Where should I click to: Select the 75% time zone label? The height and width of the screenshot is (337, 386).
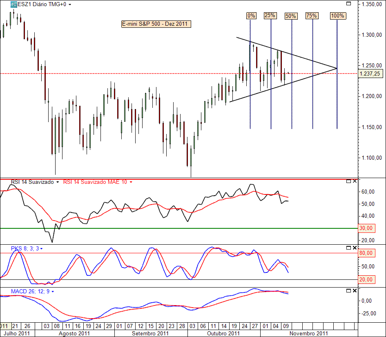(312, 16)
